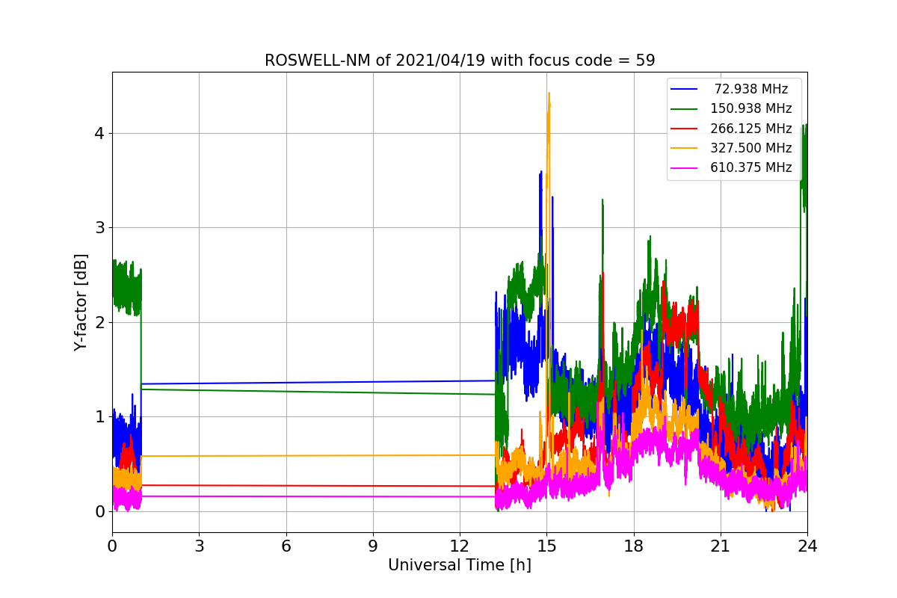This screenshot has height=598, width=897.
Task: Click x-axis tick label 21
Action: (721, 546)
